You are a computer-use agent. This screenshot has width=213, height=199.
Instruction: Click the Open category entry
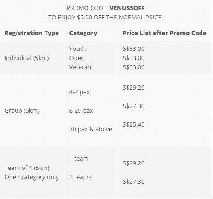(77, 58)
